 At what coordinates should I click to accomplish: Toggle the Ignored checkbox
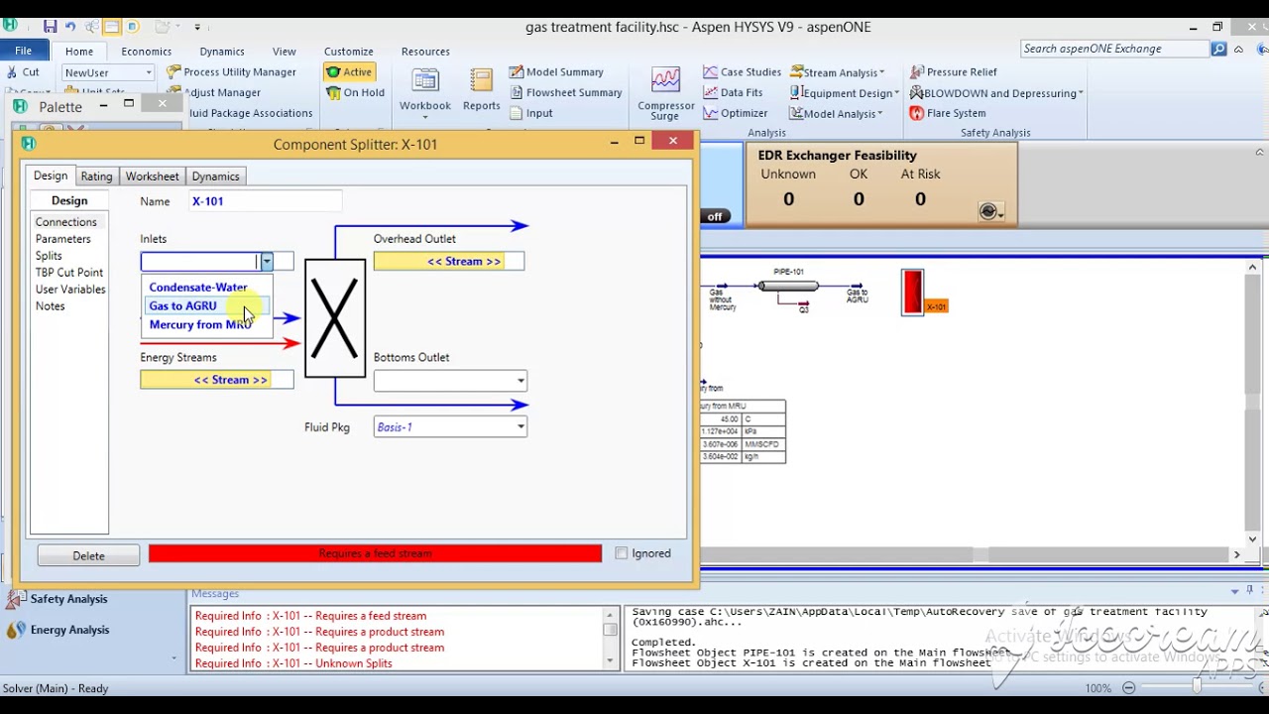click(622, 553)
